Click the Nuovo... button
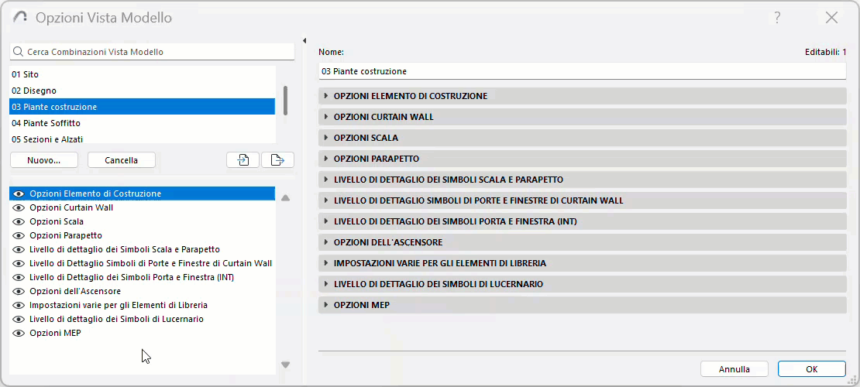This screenshot has height=387, width=860. point(44,160)
